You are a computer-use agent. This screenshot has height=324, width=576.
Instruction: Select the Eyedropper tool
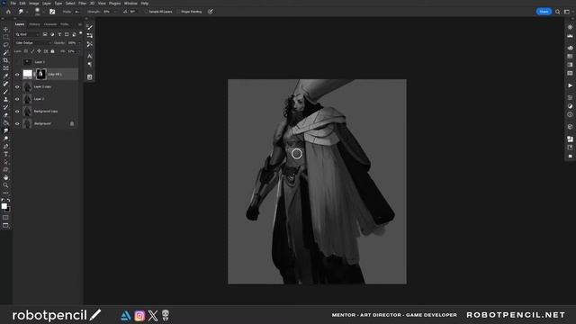pos(5,76)
